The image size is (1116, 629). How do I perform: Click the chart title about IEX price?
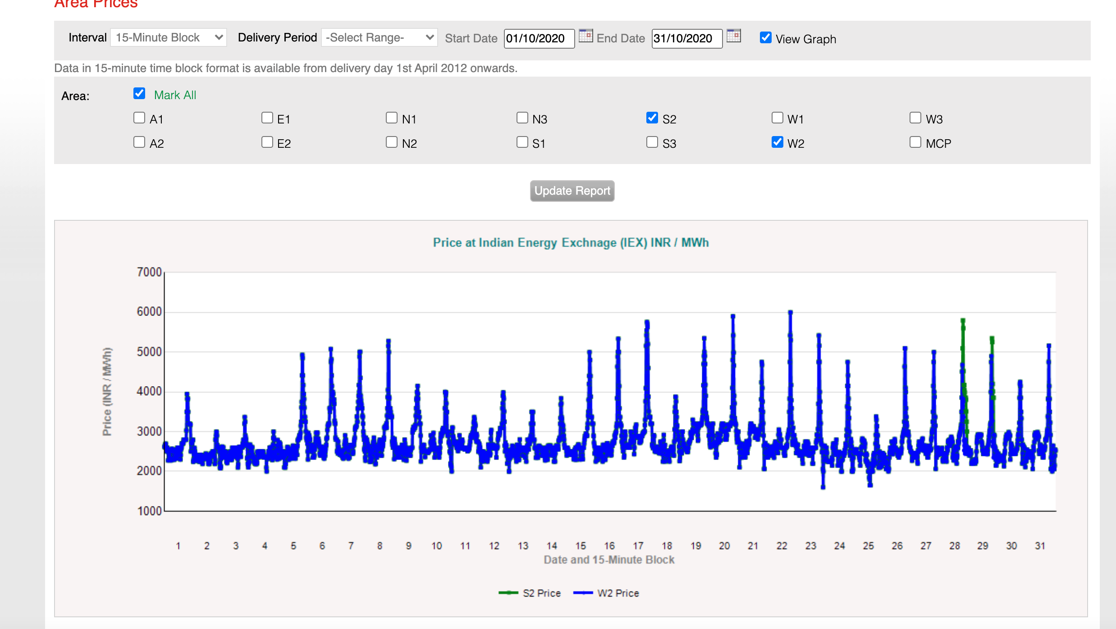tap(571, 243)
